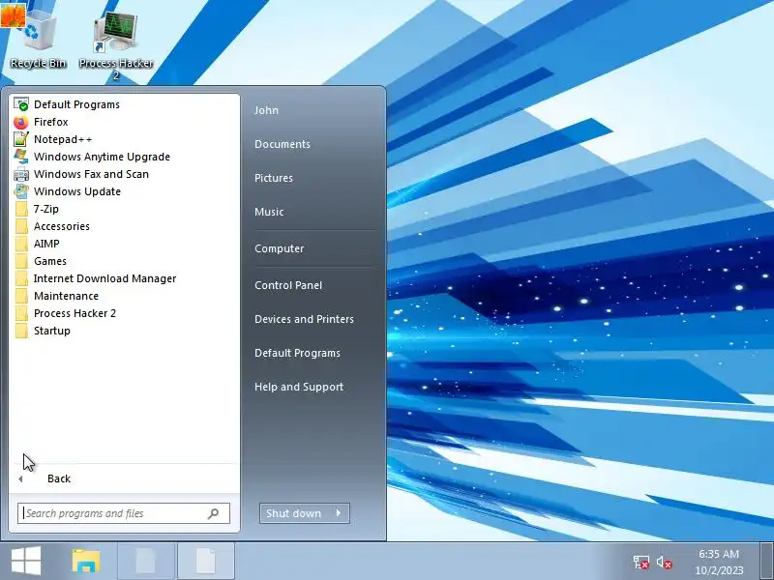Expand the Maintenance folder
Screen dimensions: 774x580
tap(124, 296)
